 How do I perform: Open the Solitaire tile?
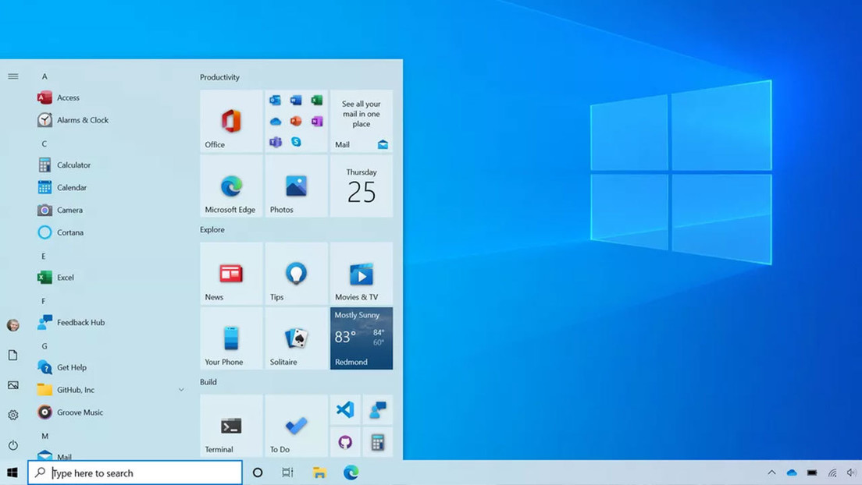click(x=296, y=338)
